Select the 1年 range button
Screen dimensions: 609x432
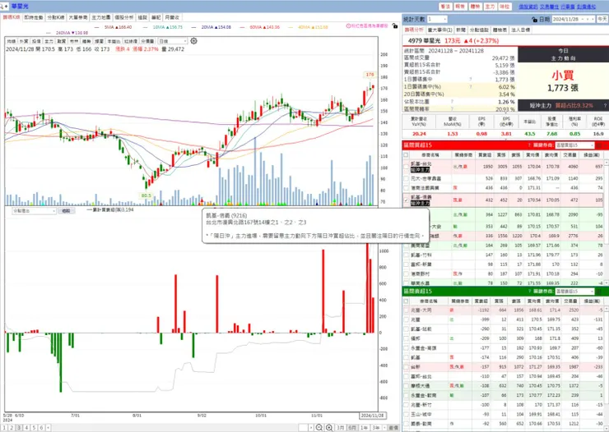364,428
